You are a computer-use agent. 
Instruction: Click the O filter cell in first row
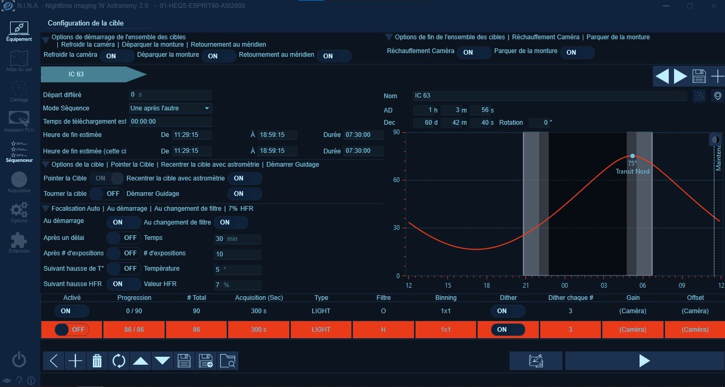(x=384, y=311)
